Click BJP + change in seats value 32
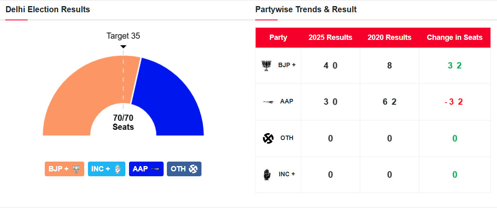Screen dimensions: 497x208 click(455, 66)
